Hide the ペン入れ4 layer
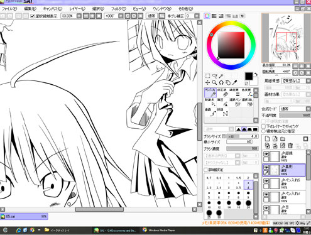The image size is (311, 235). point(266,194)
